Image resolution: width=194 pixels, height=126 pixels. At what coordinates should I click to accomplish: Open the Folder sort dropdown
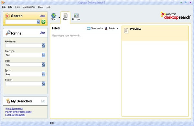[112, 28]
